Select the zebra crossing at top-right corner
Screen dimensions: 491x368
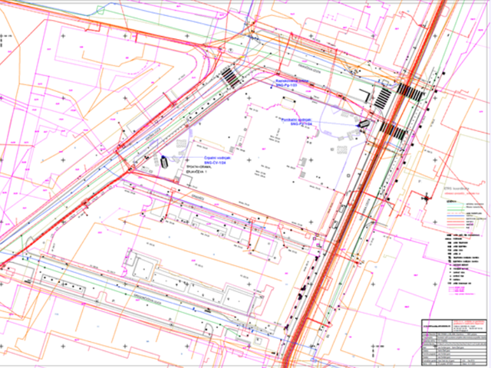[410, 92]
